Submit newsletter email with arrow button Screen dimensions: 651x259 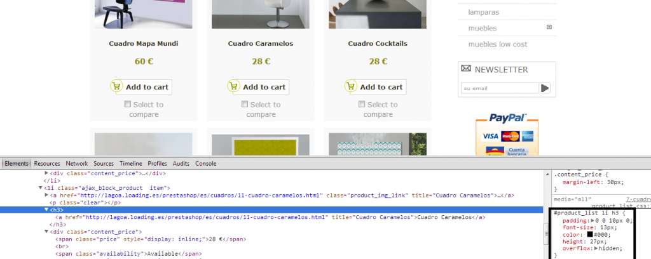(x=545, y=88)
